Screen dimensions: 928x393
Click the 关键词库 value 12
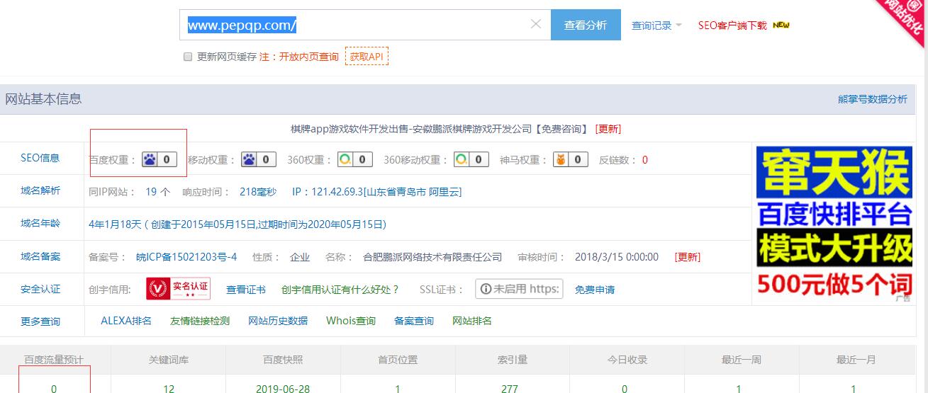[168, 389]
